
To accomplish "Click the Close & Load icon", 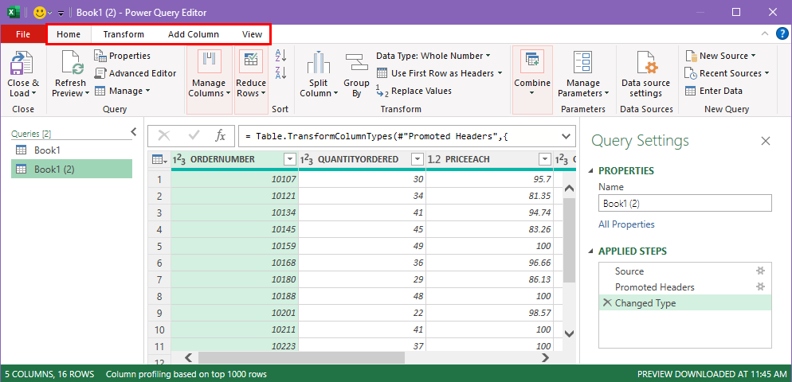I will pyautogui.click(x=23, y=64).
